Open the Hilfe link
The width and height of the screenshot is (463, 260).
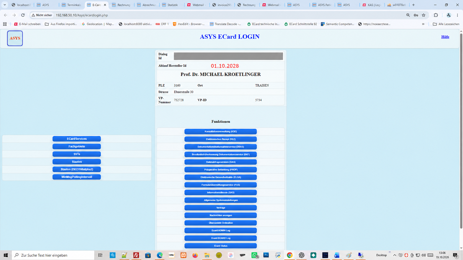[x=445, y=37]
